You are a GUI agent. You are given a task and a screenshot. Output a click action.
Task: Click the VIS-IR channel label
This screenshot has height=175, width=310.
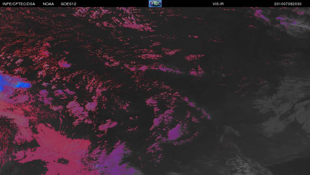(218, 4)
